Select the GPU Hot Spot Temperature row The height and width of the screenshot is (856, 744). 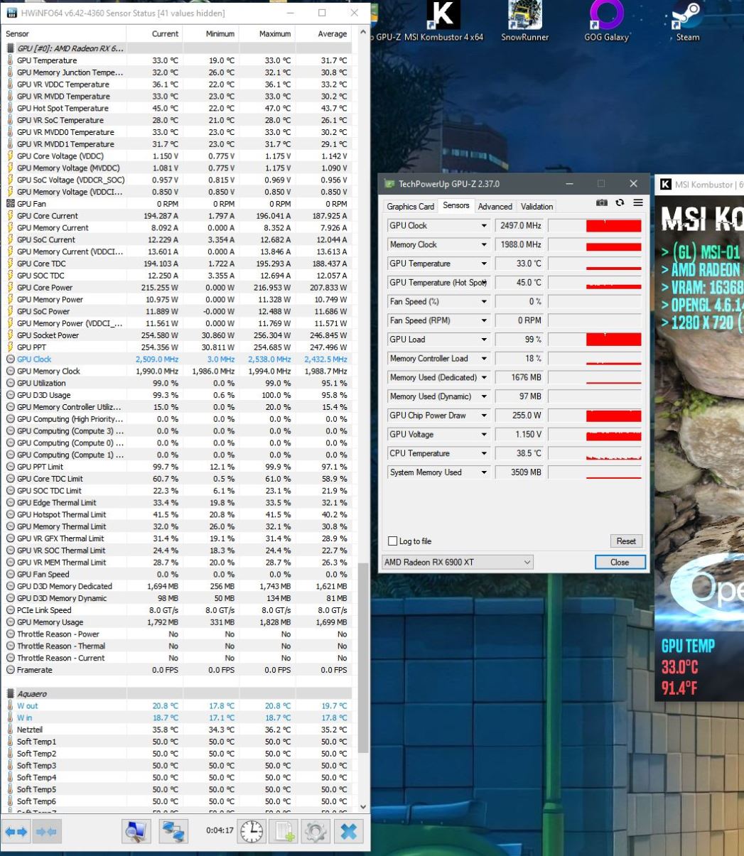point(178,109)
